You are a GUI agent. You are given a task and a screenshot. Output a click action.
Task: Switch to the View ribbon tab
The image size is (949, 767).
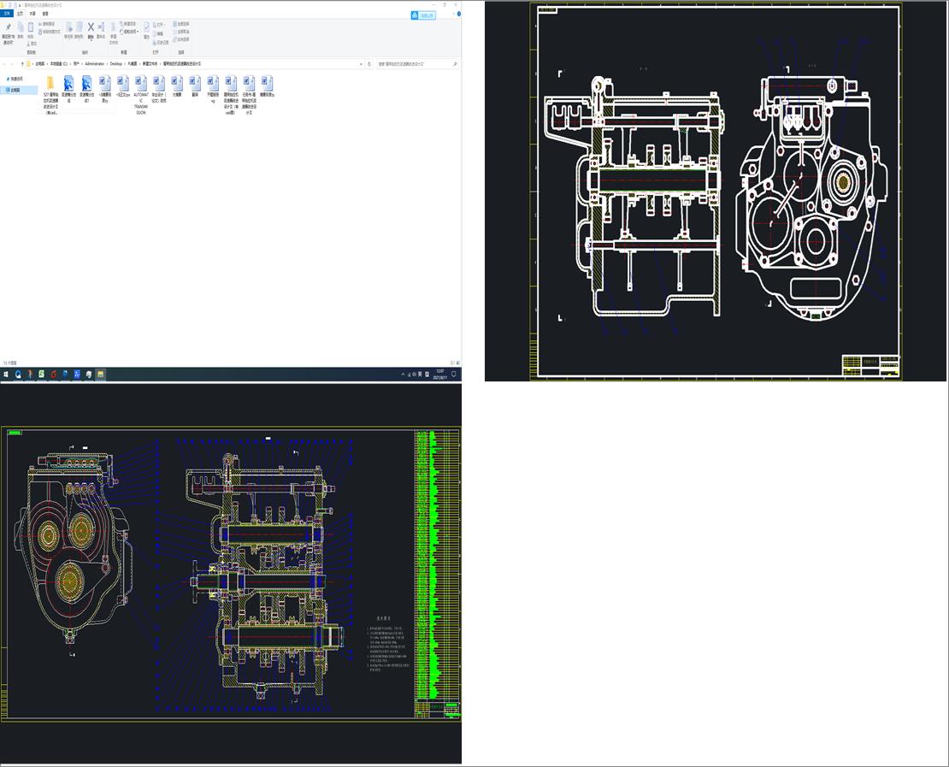[45, 14]
